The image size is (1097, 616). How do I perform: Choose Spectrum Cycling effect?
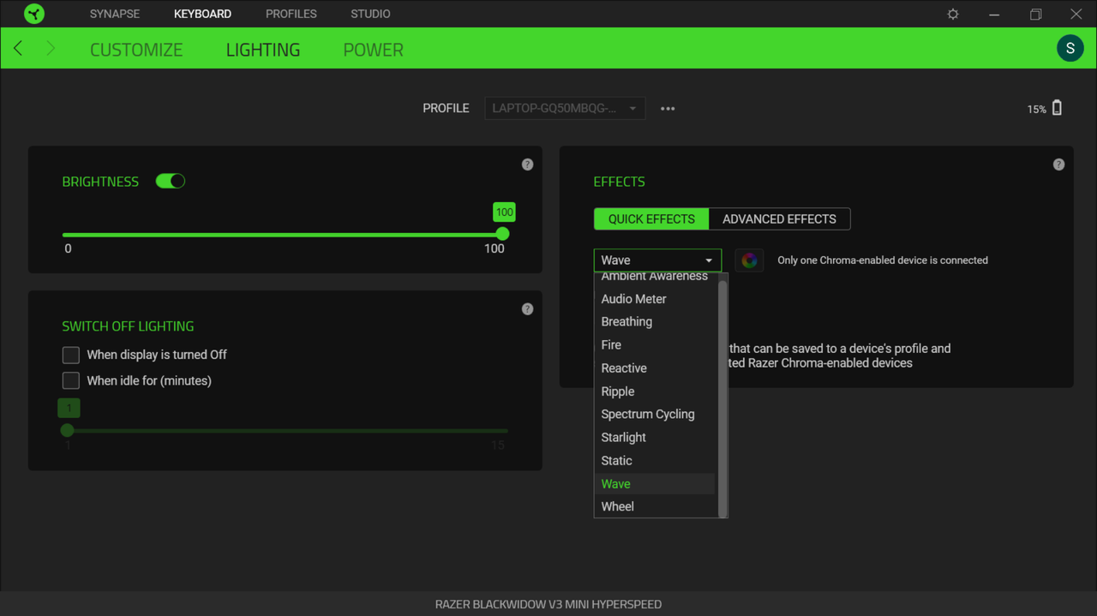(x=656, y=415)
